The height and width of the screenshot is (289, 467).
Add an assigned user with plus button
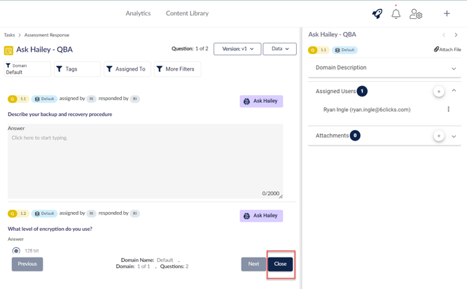[x=438, y=91]
